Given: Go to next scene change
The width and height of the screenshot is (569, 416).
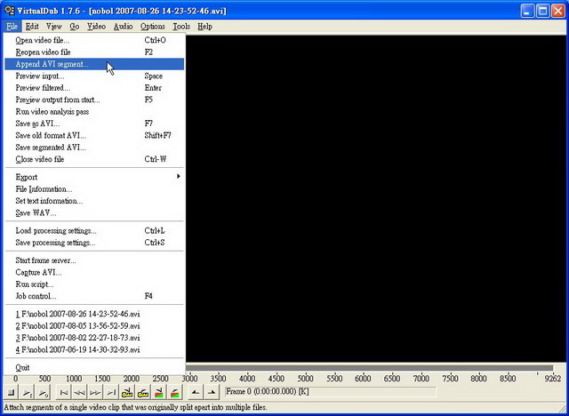Looking at the screenshot, I should (x=175, y=392).
